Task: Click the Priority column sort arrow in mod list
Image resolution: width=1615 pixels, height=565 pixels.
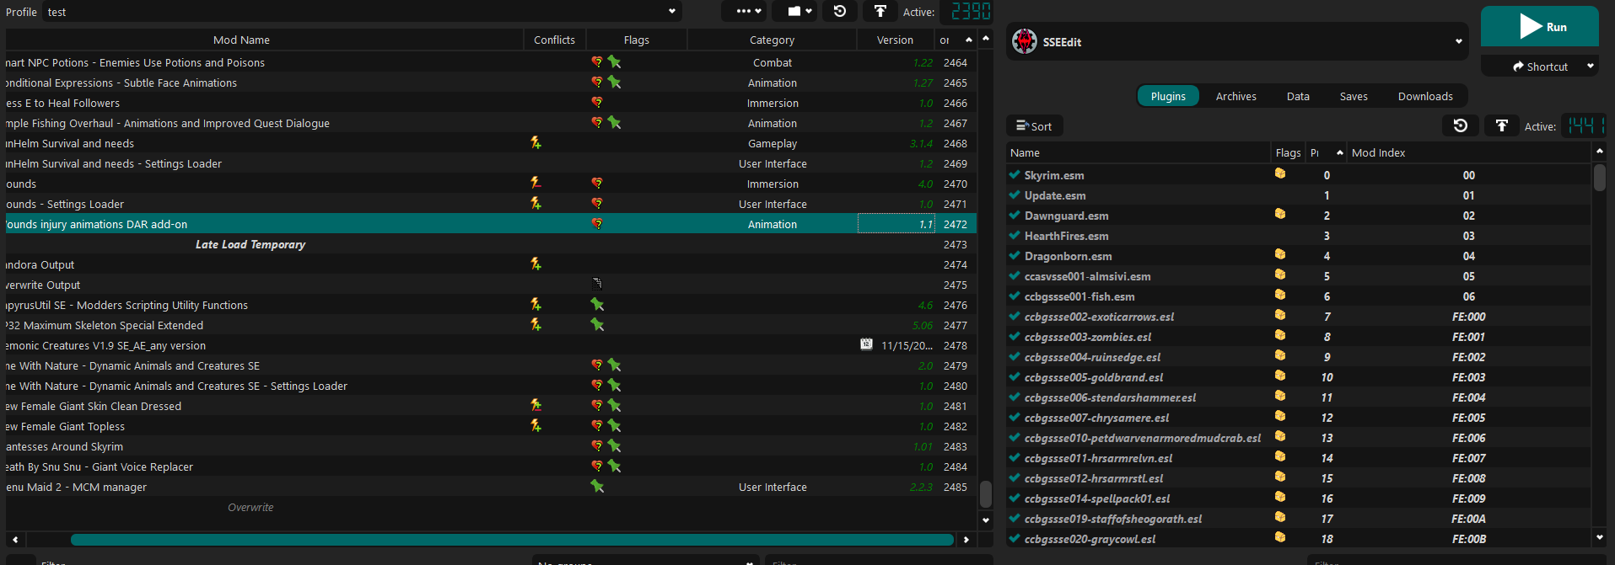Action: pyautogui.click(x=969, y=40)
